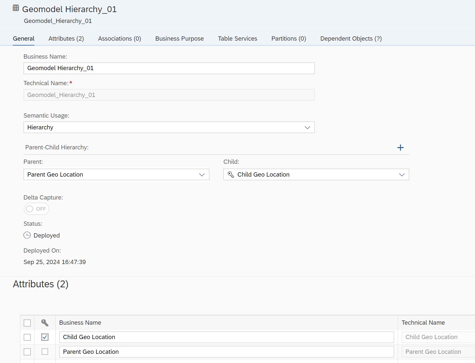The width and height of the screenshot is (475, 363).
Task: Click the key column icon in Attributes table header
Action: coord(45,323)
